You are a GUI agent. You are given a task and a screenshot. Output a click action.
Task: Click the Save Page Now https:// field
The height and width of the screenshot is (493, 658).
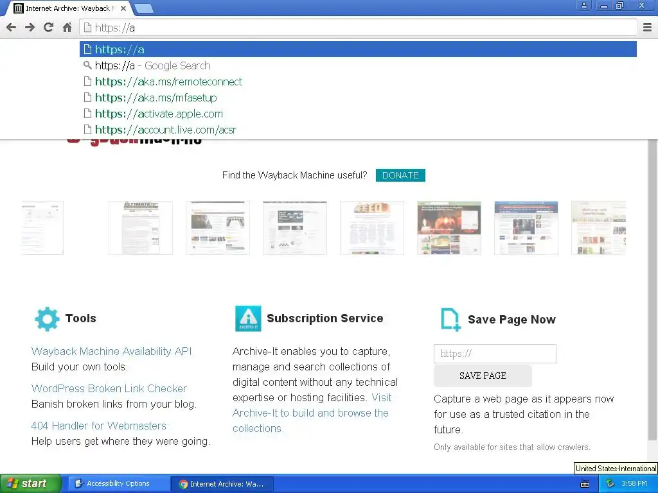pos(495,354)
